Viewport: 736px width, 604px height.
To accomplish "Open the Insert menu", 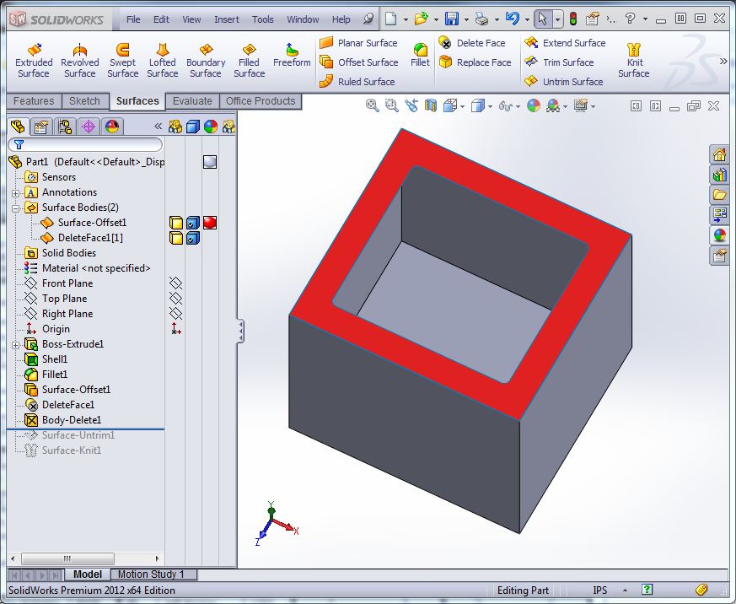I will [226, 19].
